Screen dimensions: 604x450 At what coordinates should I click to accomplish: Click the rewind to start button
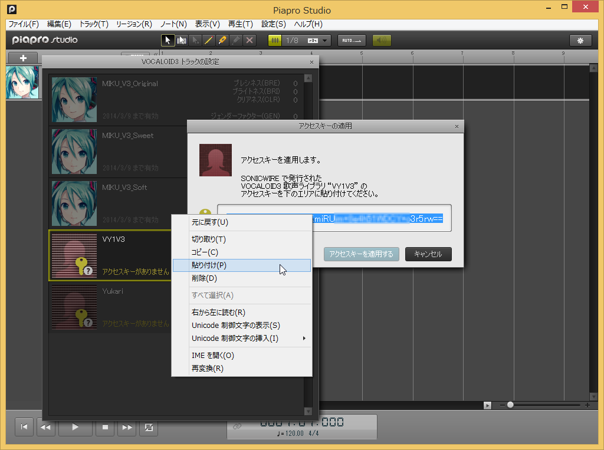pyautogui.click(x=24, y=427)
